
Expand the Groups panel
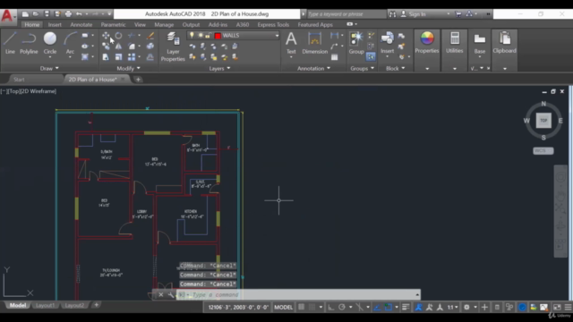362,68
